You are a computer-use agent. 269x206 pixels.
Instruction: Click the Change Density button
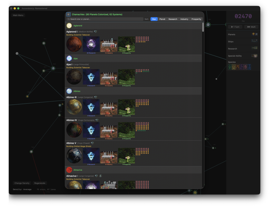pos(22,183)
